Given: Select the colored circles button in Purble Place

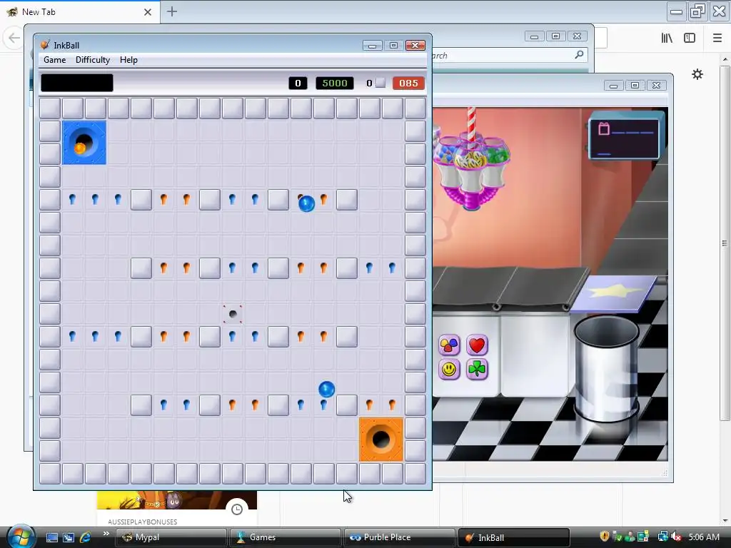Looking at the screenshot, I should pos(449,345).
